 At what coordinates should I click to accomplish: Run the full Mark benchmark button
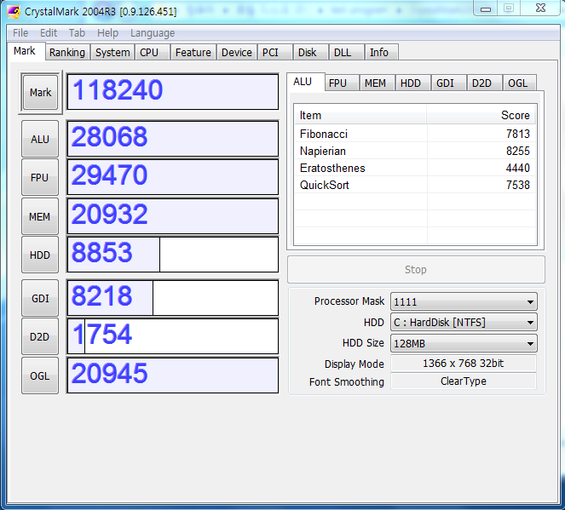[x=40, y=93]
